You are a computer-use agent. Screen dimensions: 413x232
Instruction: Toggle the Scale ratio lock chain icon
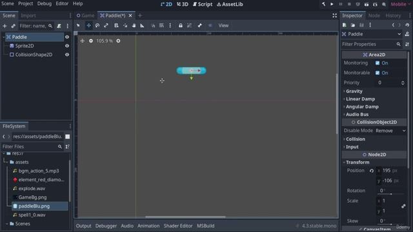tap(403, 206)
